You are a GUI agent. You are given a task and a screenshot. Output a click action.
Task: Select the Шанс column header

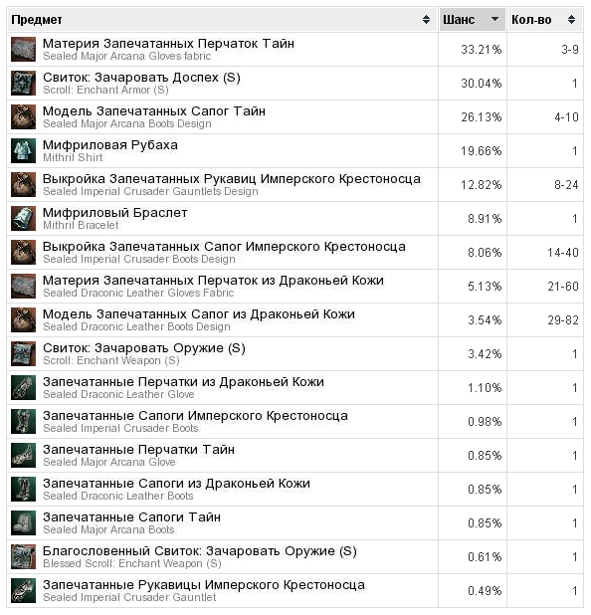pos(473,19)
